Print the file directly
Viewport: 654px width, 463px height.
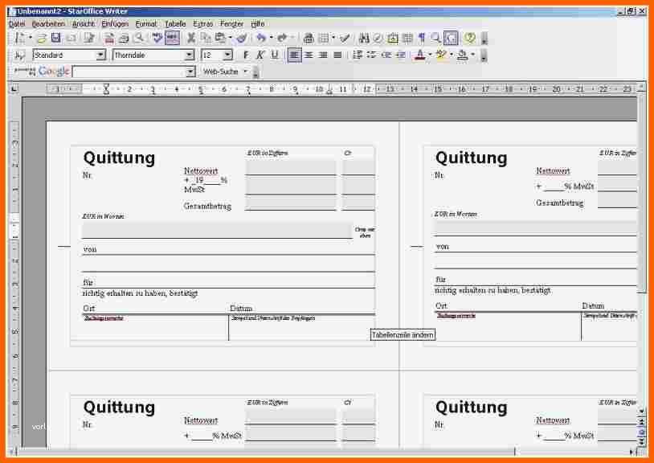click(x=124, y=38)
